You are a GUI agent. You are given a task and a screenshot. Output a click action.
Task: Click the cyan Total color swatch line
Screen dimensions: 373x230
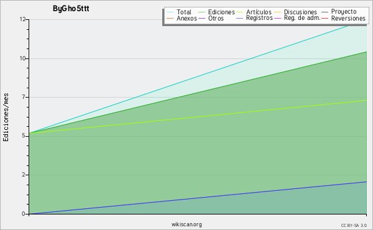pyautogui.click(x=170, y=12)
